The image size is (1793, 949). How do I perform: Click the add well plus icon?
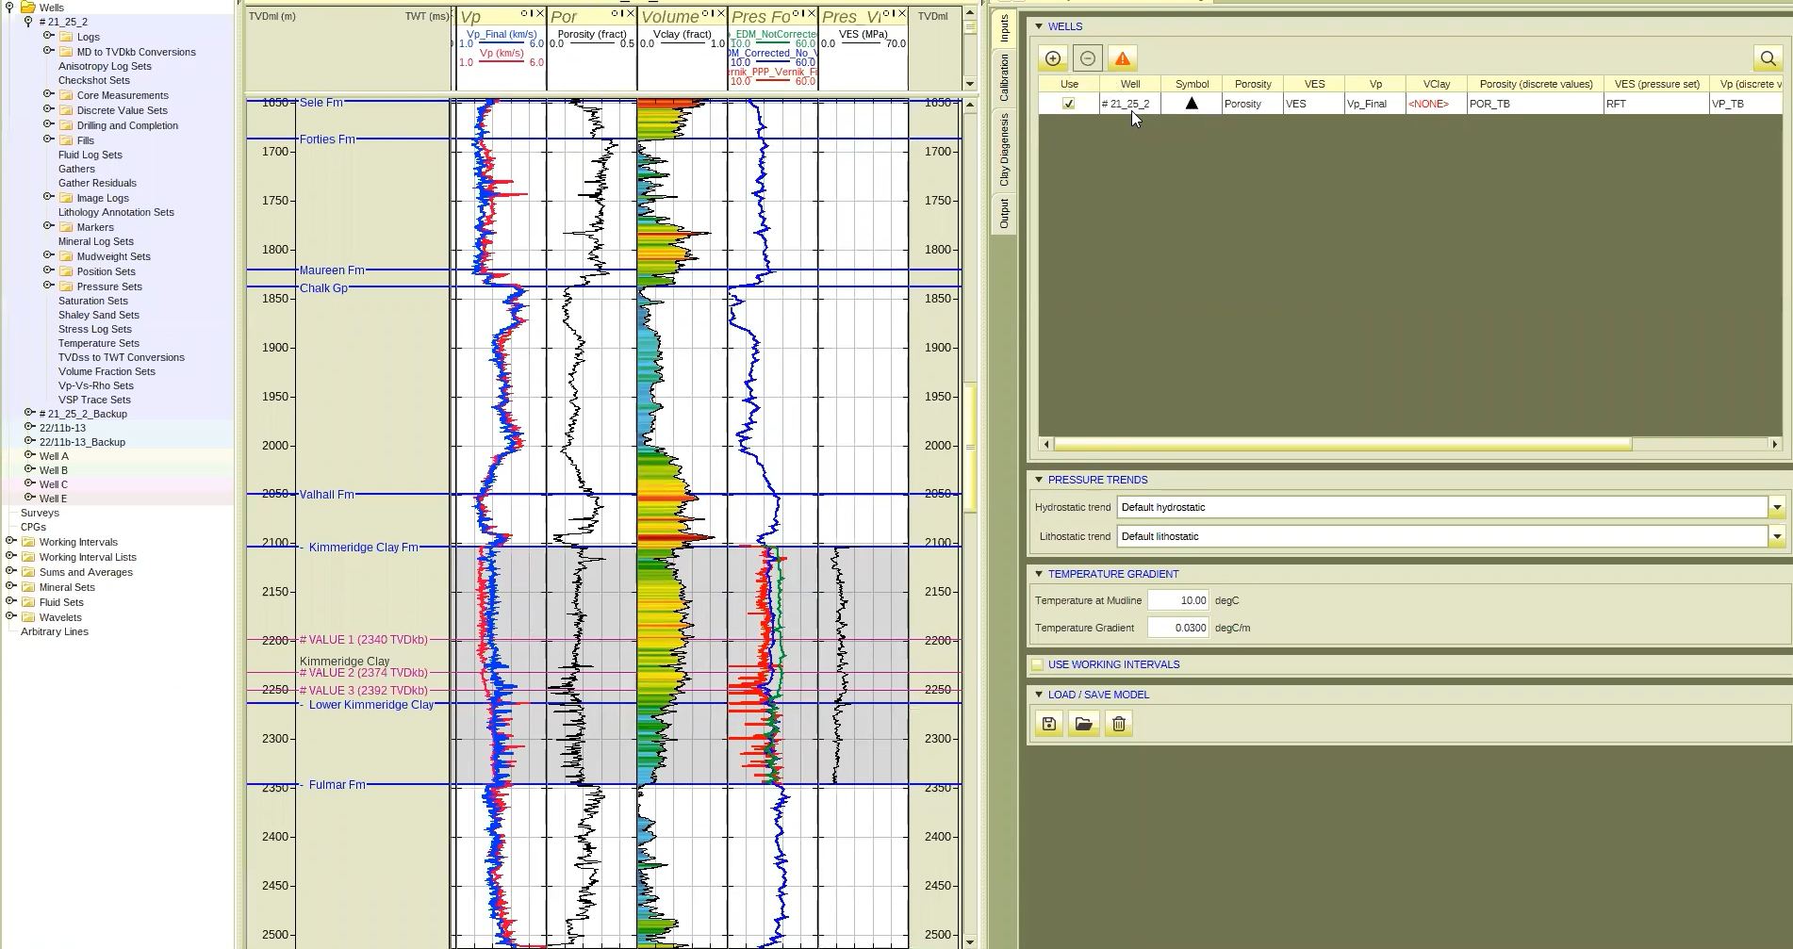click(1053, 58)
